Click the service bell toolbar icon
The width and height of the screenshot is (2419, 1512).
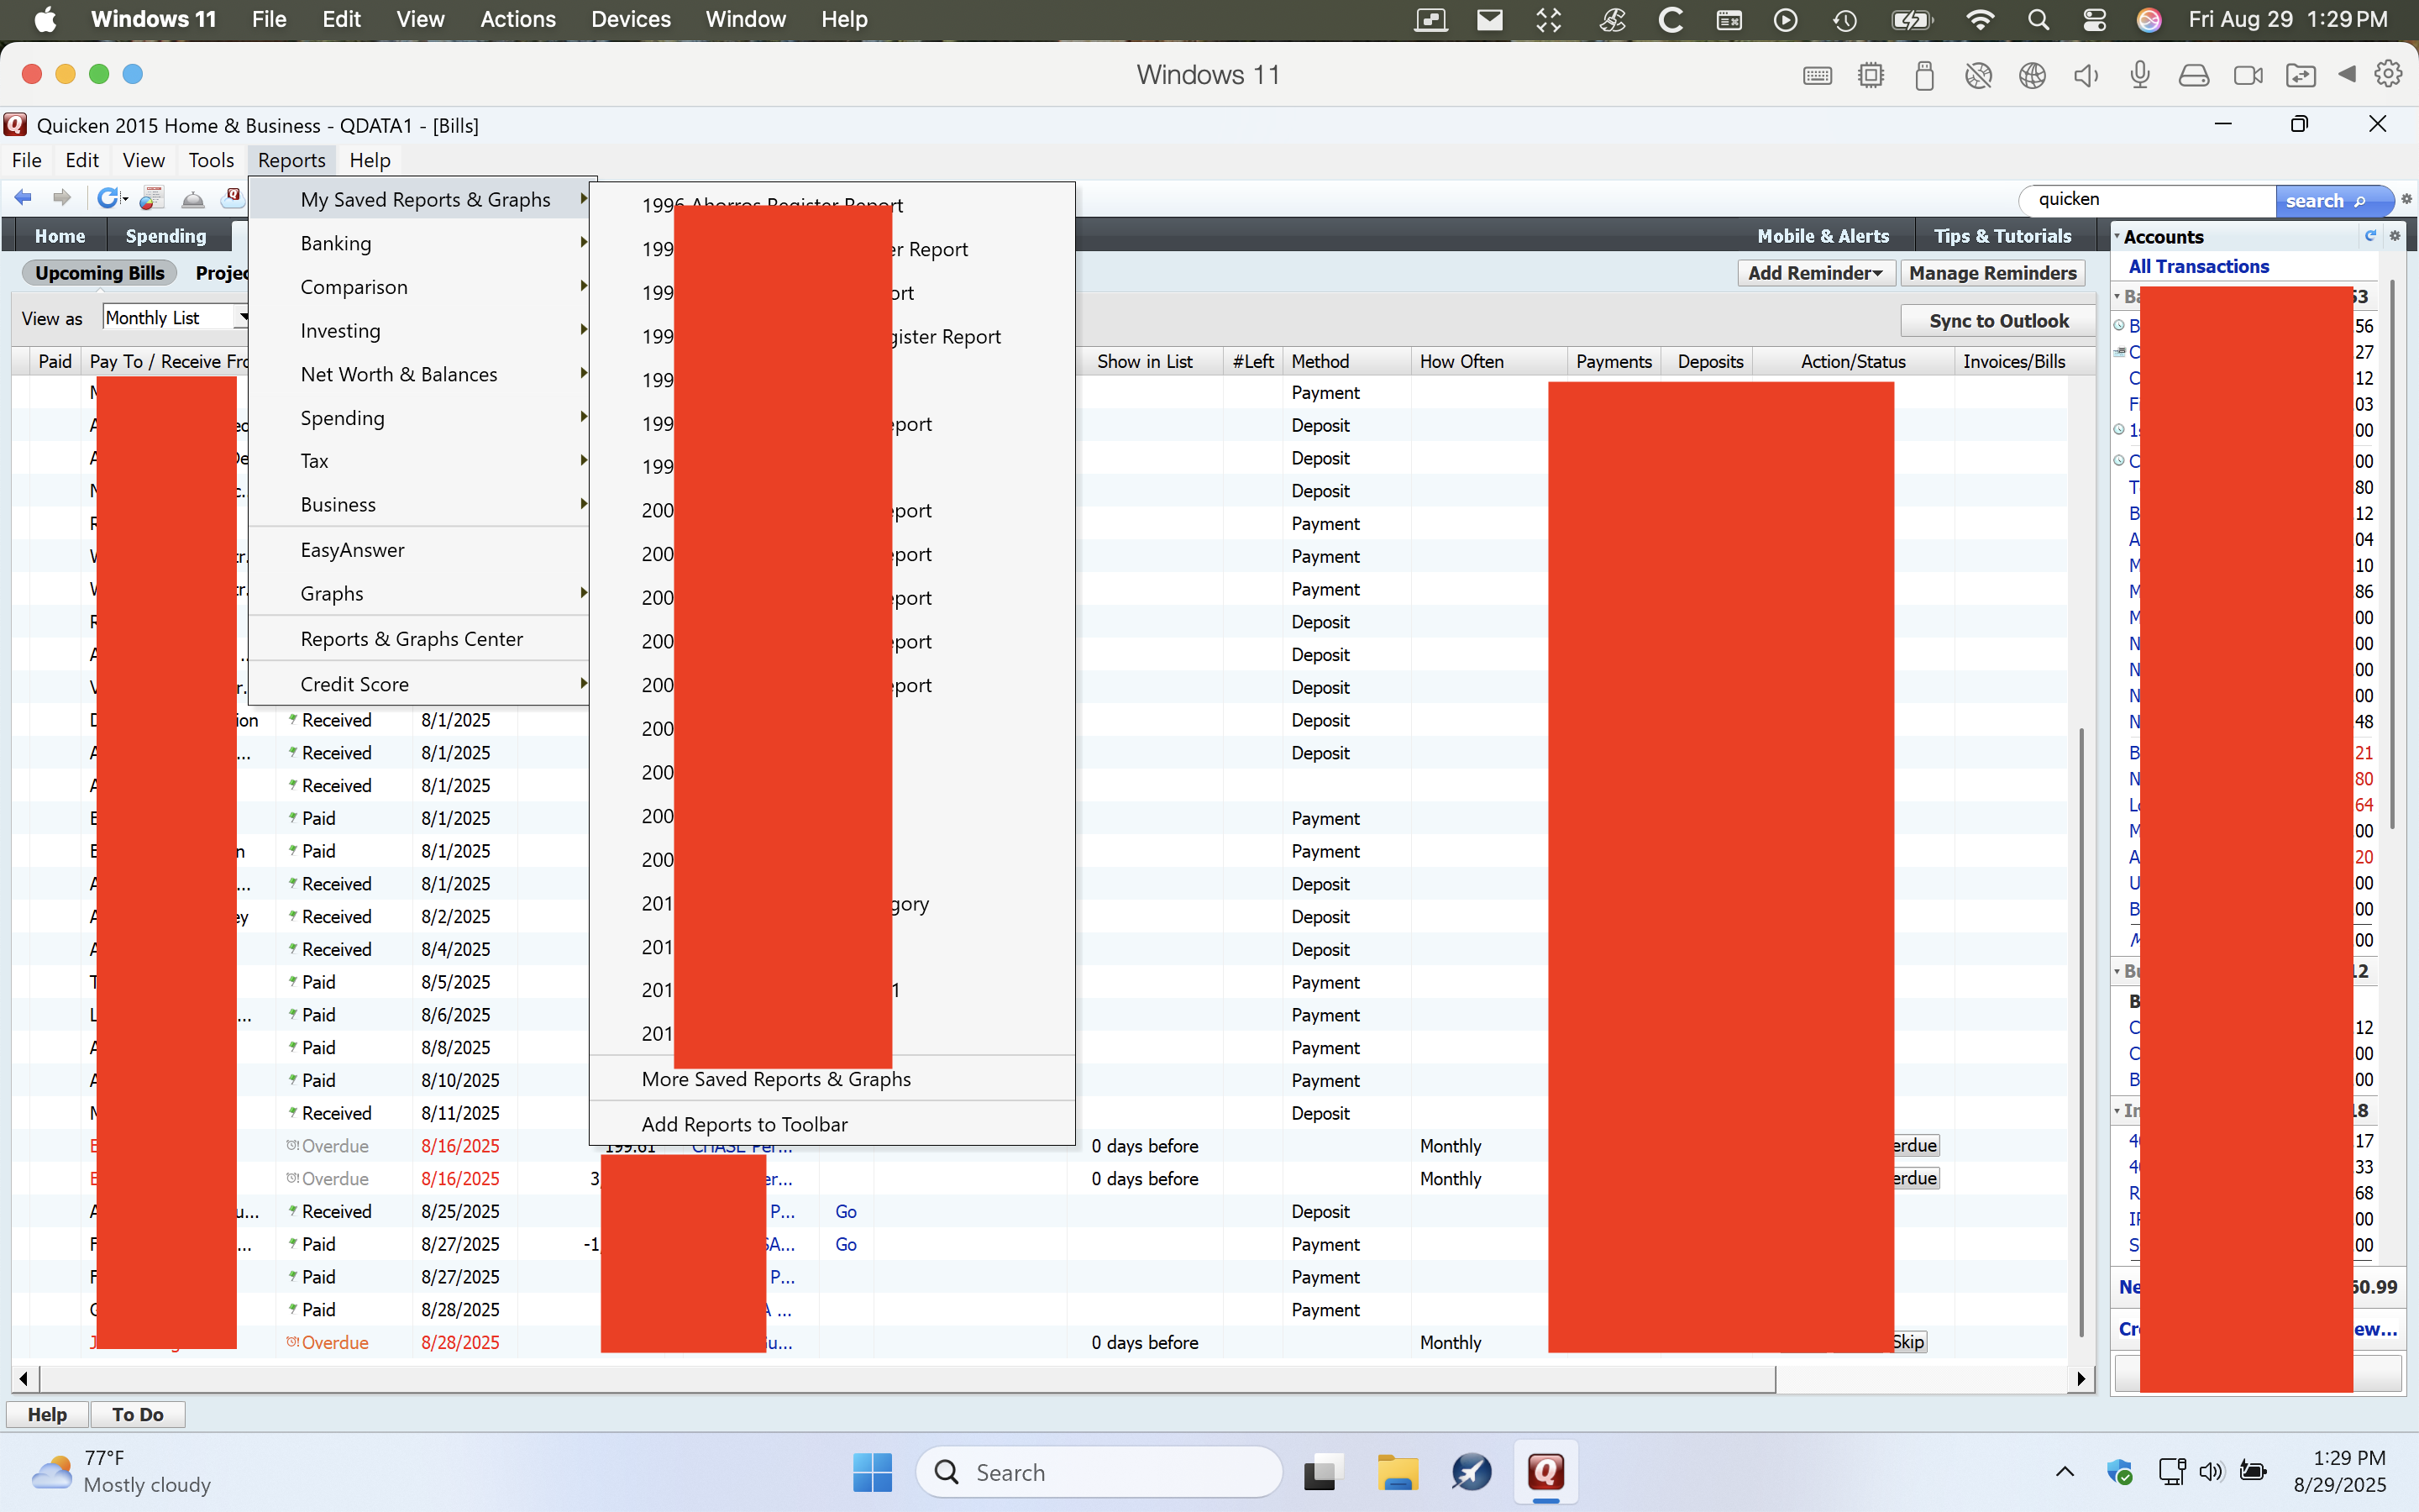click(x=193, y=199)
